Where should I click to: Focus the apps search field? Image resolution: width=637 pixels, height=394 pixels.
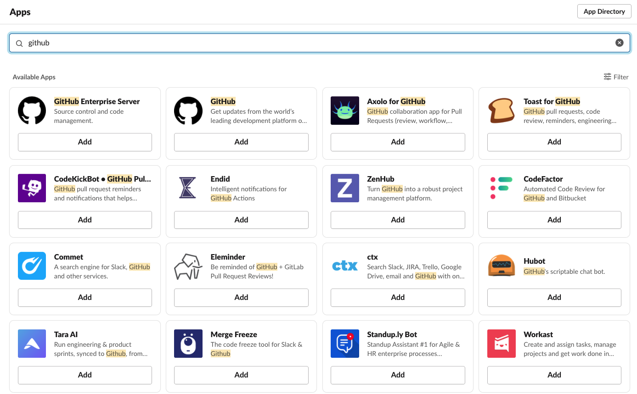[320, 43]
